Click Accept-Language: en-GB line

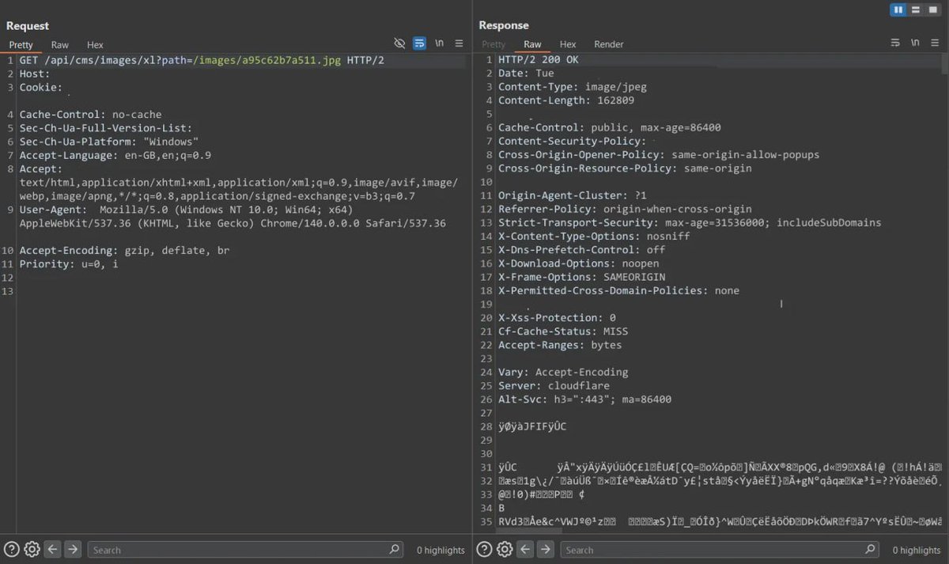click(x=115, y=155)
